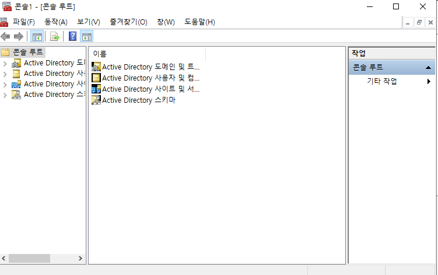Select Active Directory 사이트 및 서... list text
Screen dimensions: 438x275
click(150, 89)
